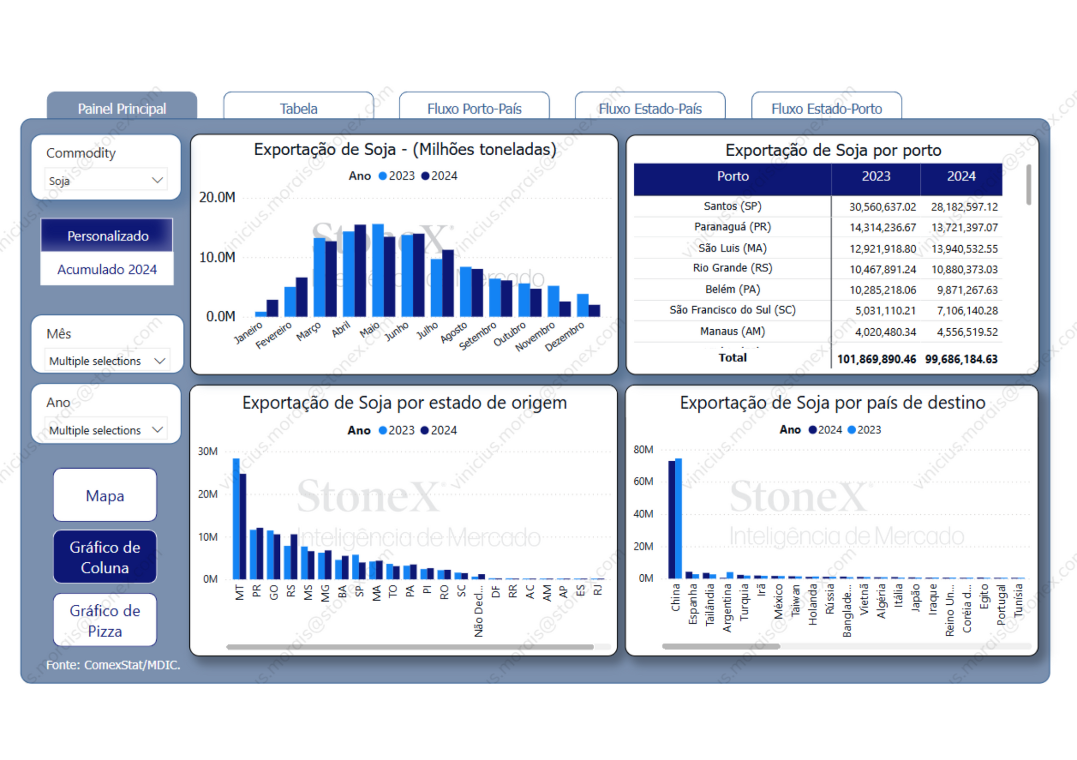1077x760 pixels.
Task: Select the Personalizado period option
Action: 107,236
